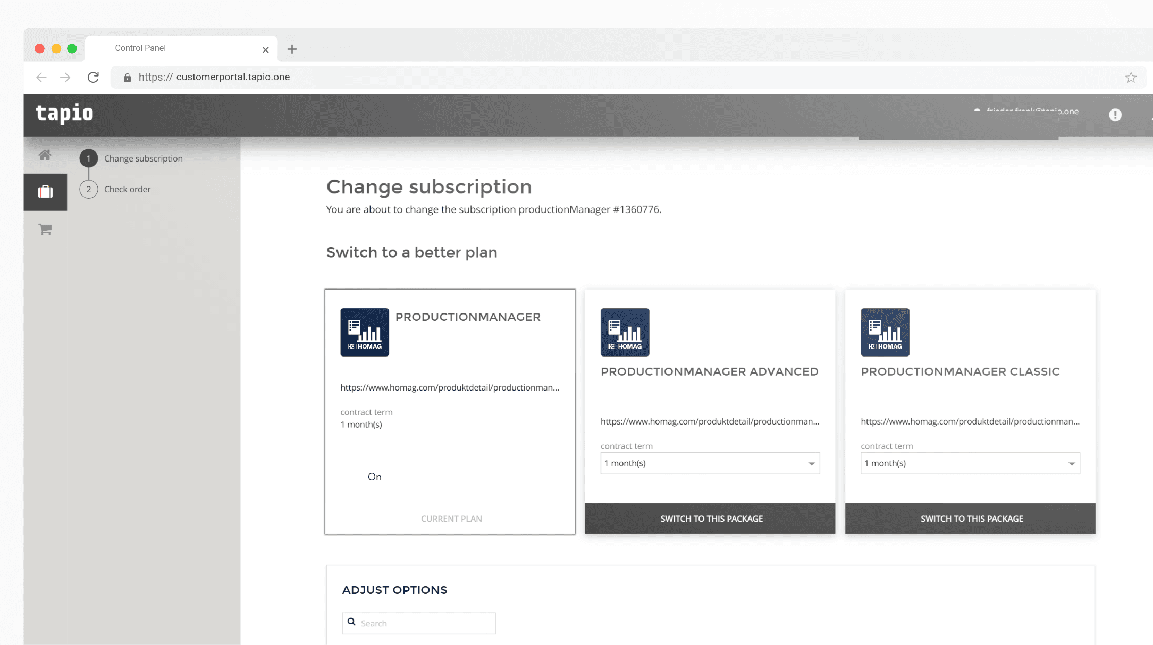Bookmark this page with the star

tap(1131, 78)
